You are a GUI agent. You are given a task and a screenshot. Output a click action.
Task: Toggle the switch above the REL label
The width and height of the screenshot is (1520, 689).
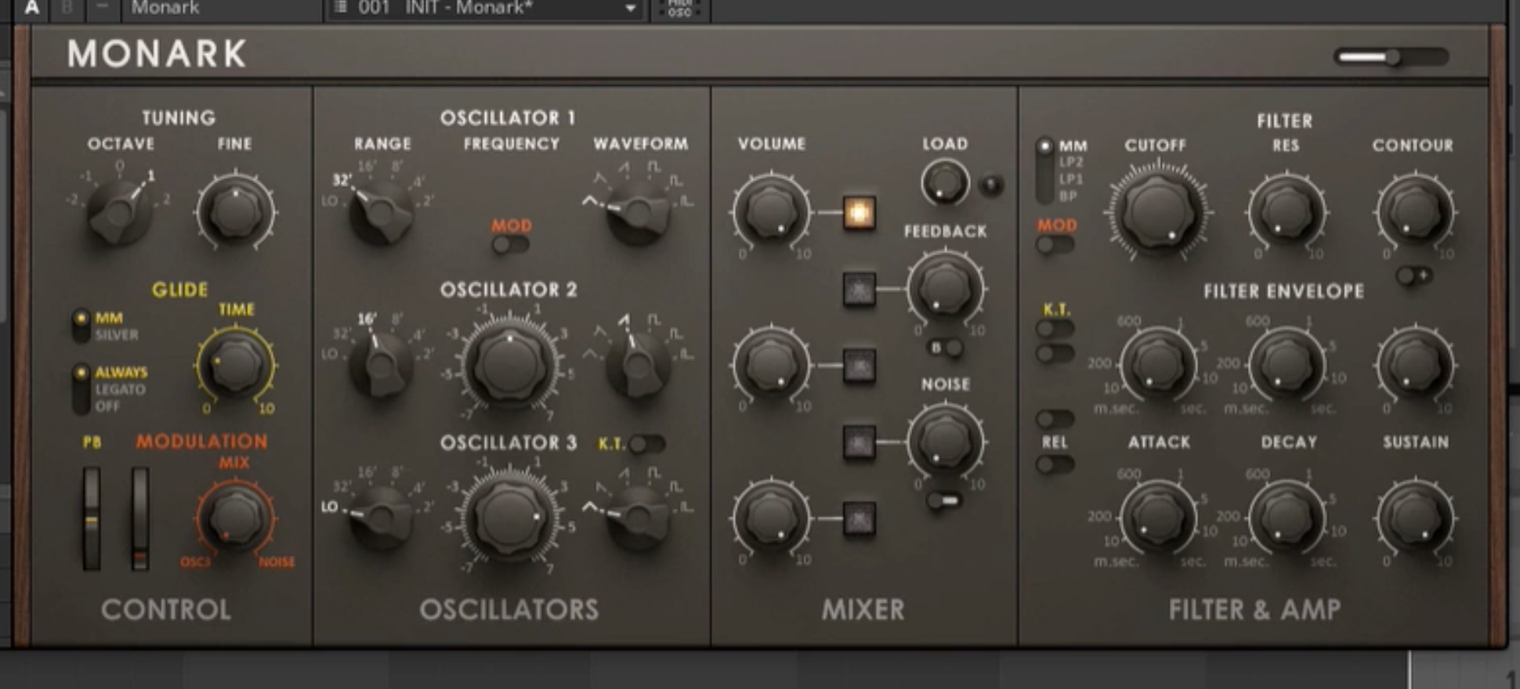click(1055, 418)
